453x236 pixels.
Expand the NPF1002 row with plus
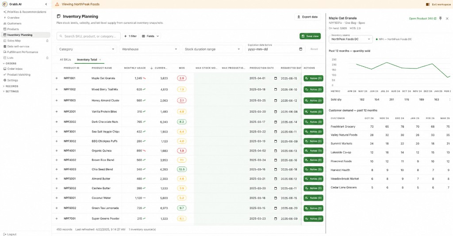[x=57, y=89]
